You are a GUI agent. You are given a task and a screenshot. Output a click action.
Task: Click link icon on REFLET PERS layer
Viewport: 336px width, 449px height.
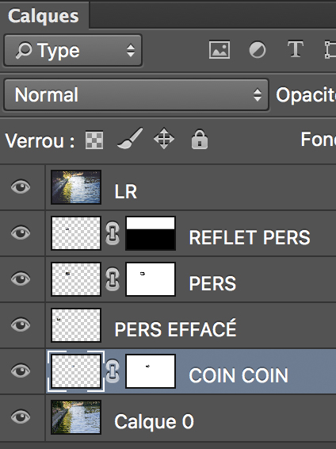click(113, 232)
